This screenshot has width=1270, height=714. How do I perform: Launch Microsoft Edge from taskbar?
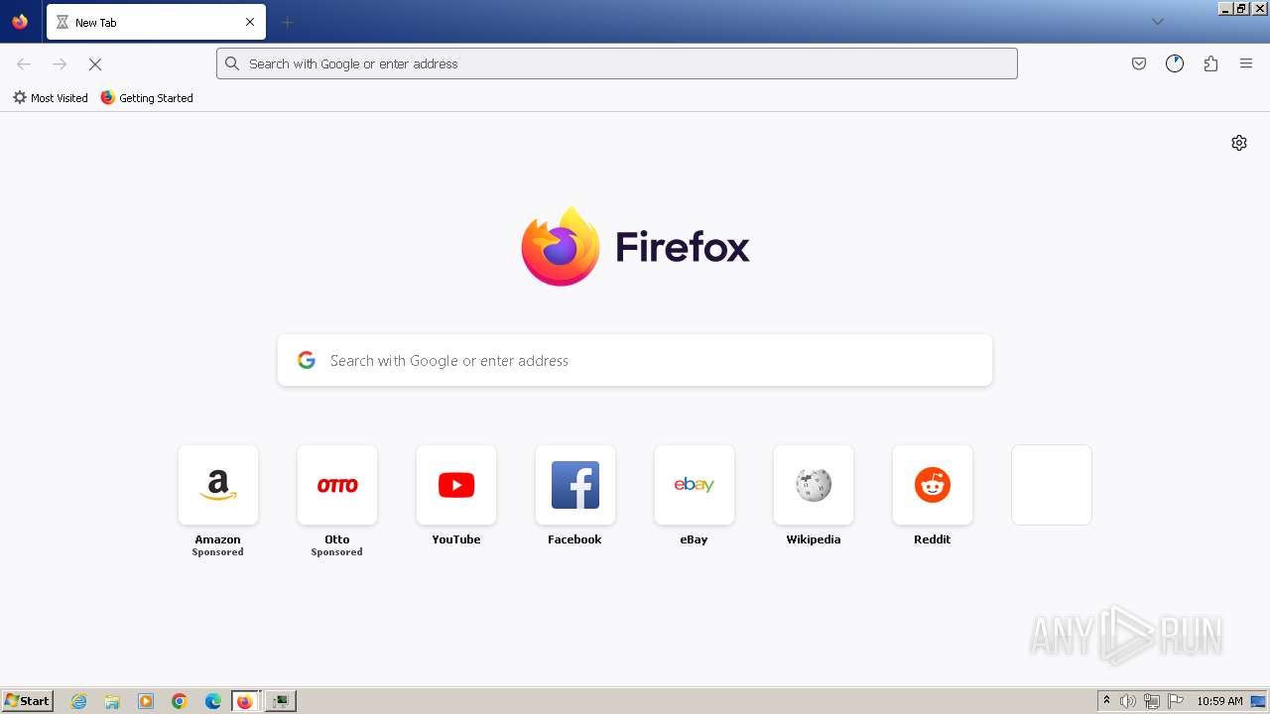(213, 701)
